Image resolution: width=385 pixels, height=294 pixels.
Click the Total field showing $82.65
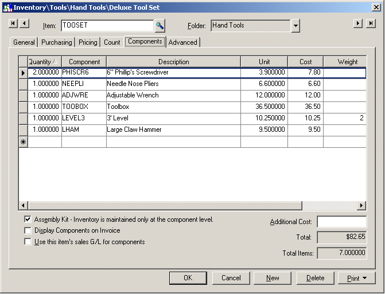342,237
